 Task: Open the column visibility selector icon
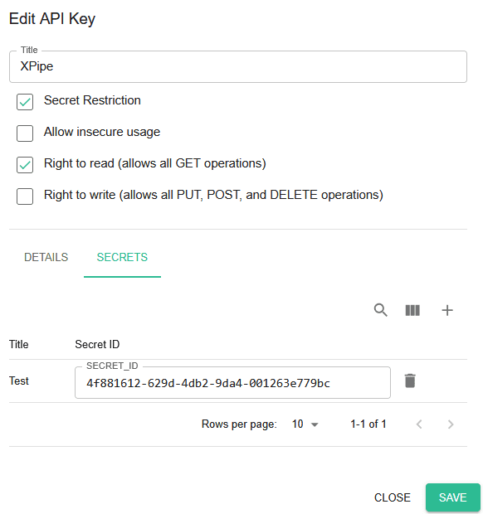tap(412, 310)
